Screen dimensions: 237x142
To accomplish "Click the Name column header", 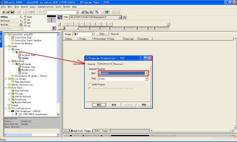I will pos(73,39).
